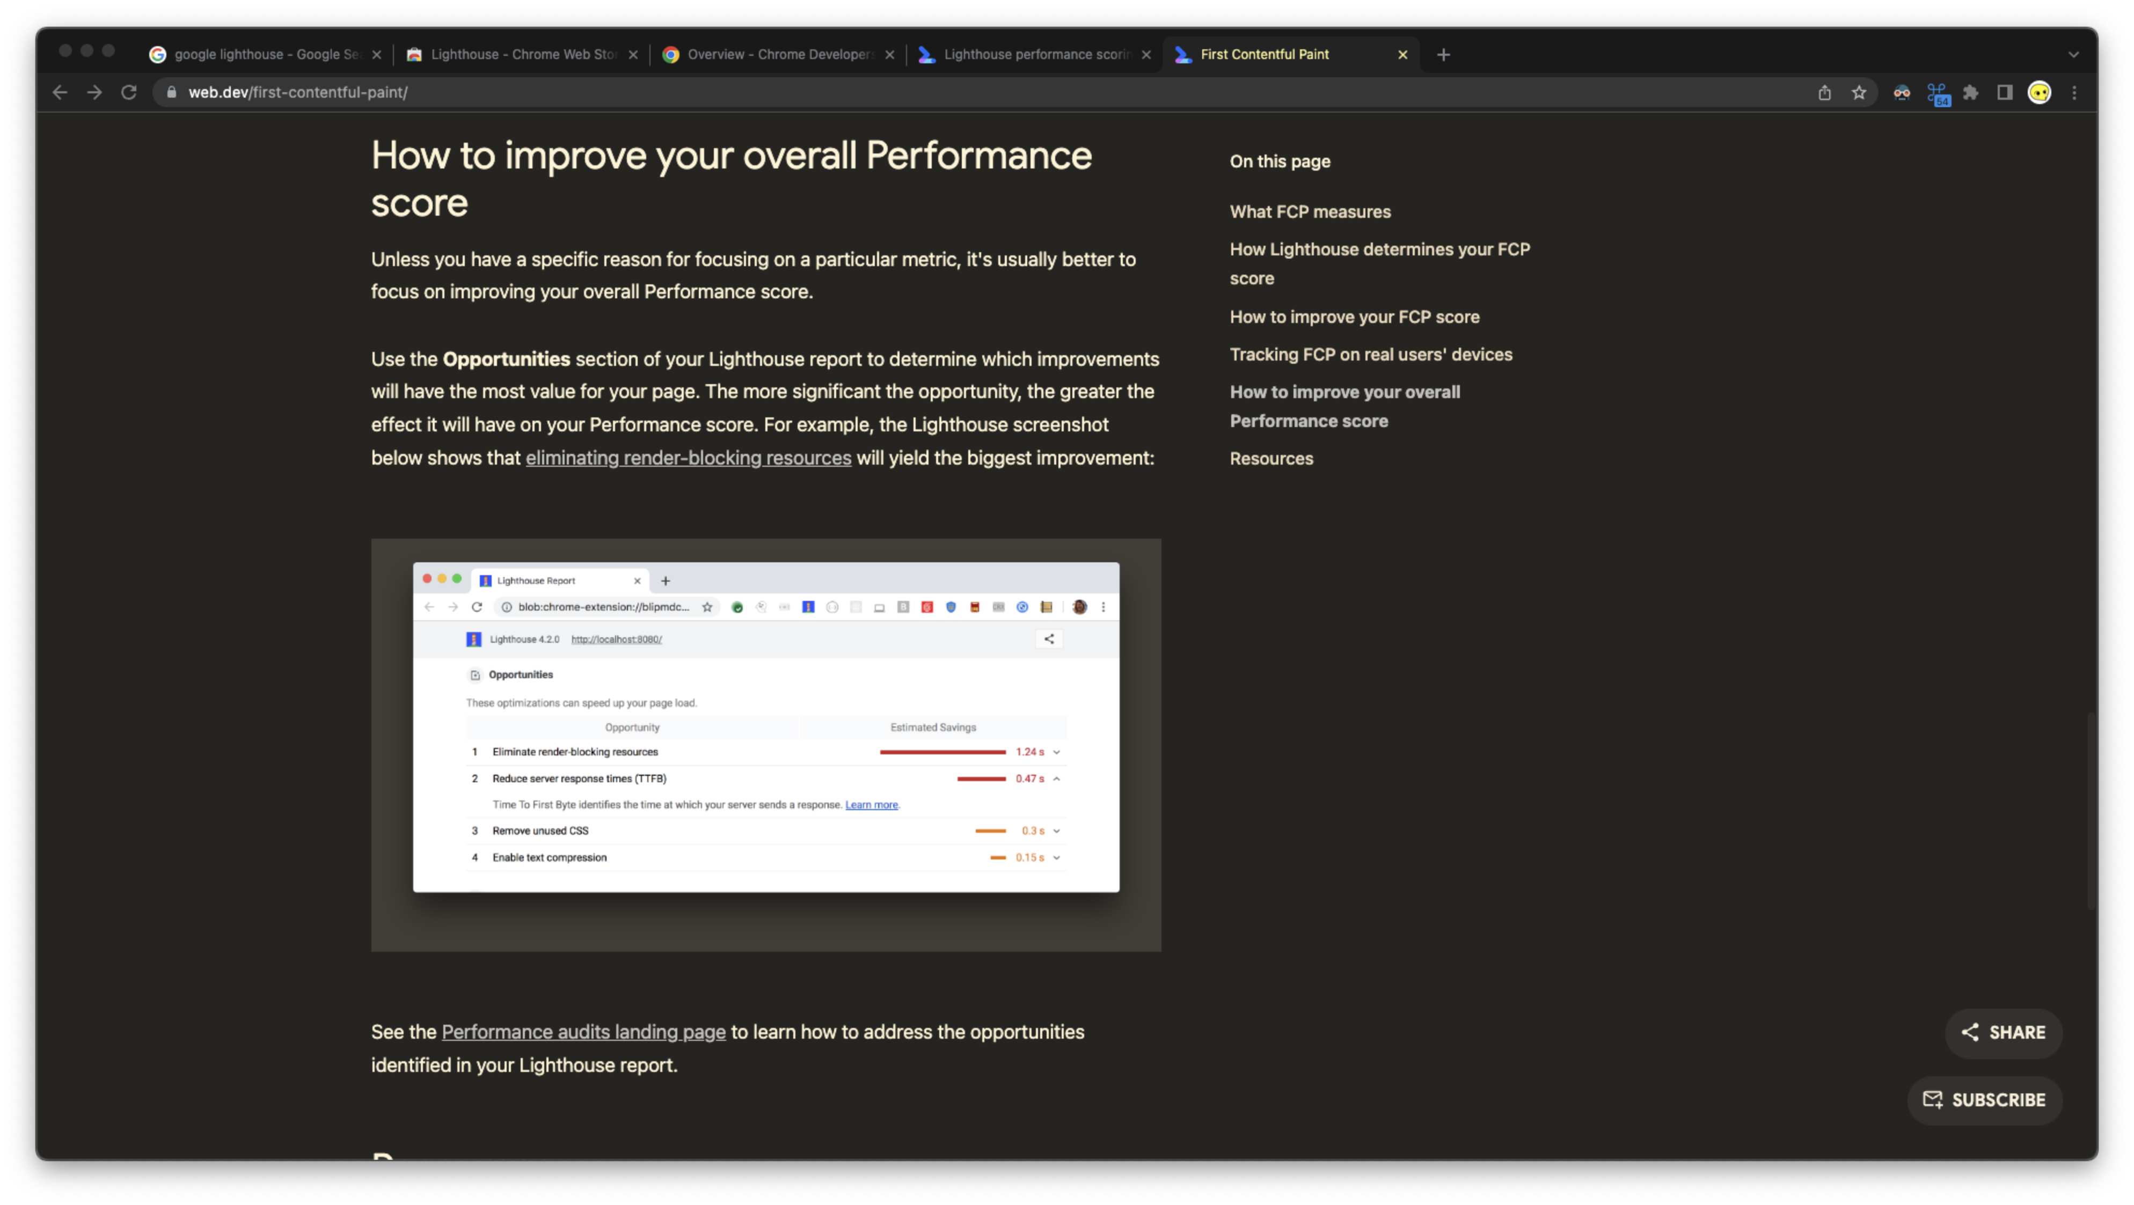Open the Extensions puzzle piece menu

pos(1971,93)
